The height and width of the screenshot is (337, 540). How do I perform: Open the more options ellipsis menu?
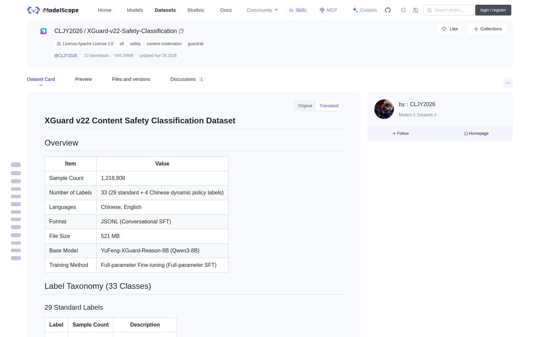click(508, 83)
